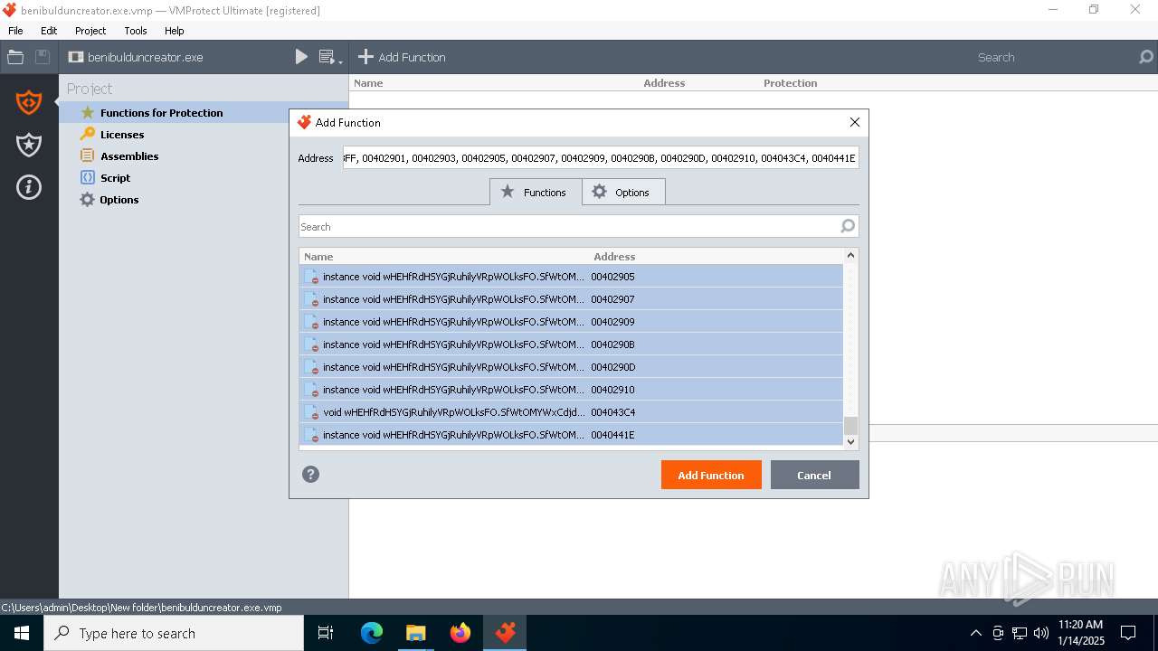The image size is (1158, 651).
Task: Open Options in the project tree
Action: [119, 200]
